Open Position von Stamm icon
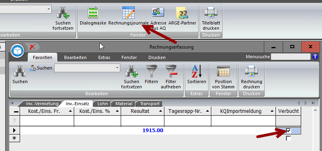The height and width of the screenshot is (151, 322). coord(223,71)
